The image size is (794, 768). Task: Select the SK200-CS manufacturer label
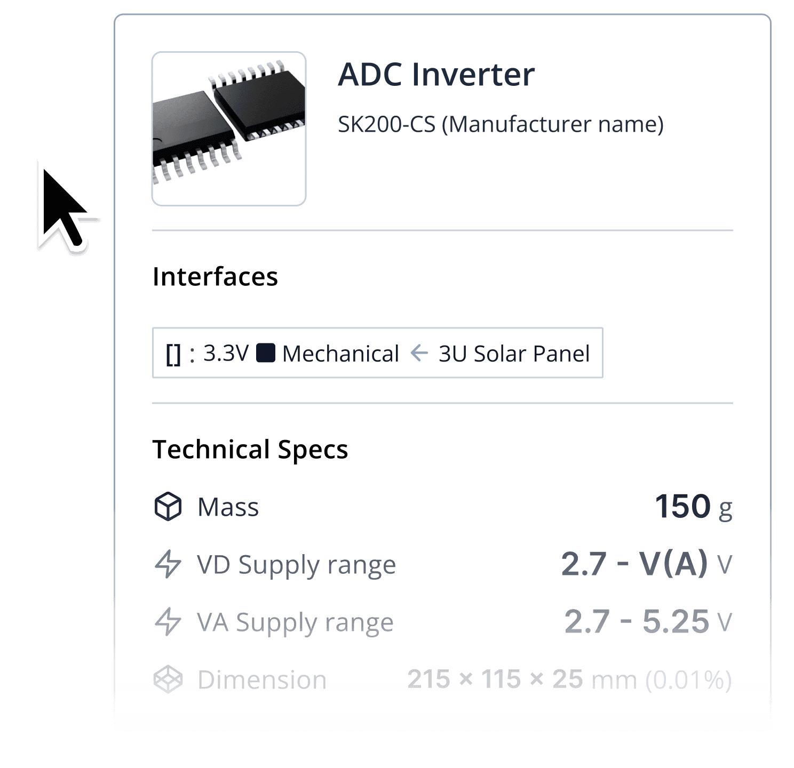tap(501, 124)
